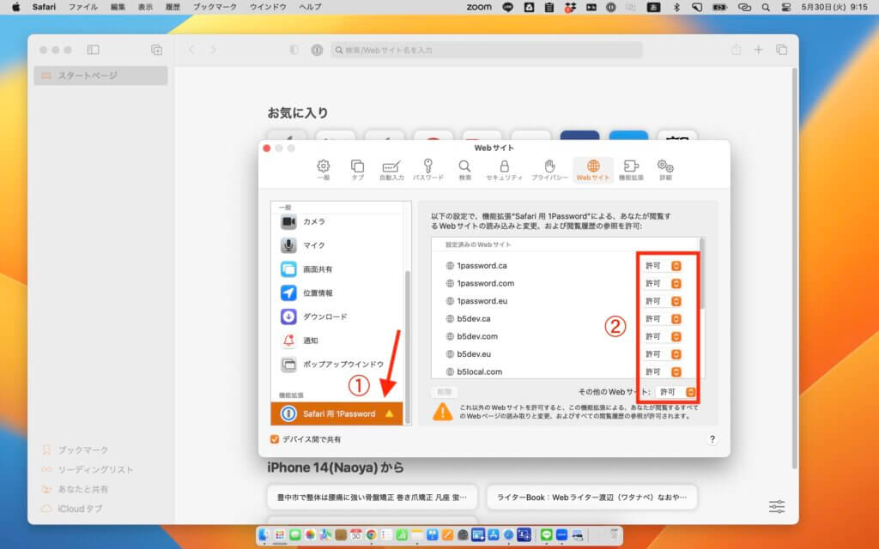Screen dimensions: 879x549
Task: Click the Safari new tab plus icon
Action: 759,50
